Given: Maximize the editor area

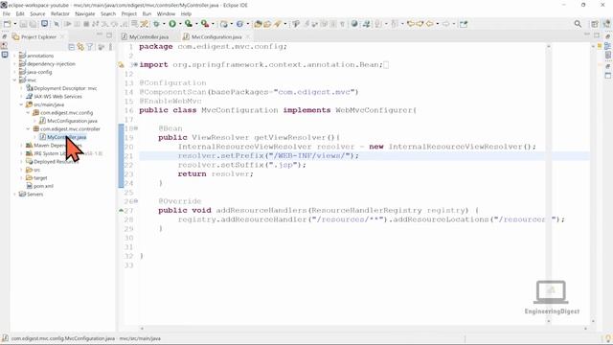Looking at the screenshot, I should point(597,35).
